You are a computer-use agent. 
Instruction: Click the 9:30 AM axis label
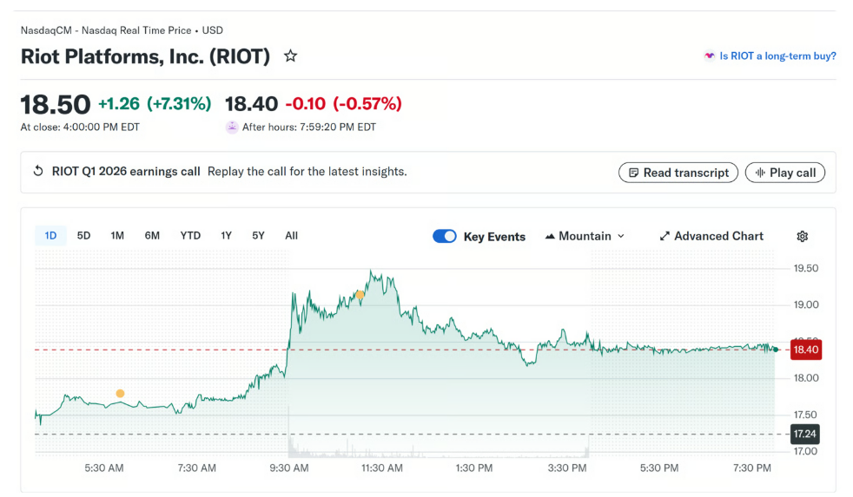point(289,468)
